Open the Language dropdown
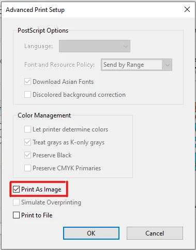The image size is (196, 250). pyautogui.click(x=95, y=46)
